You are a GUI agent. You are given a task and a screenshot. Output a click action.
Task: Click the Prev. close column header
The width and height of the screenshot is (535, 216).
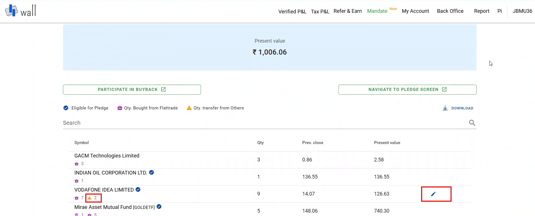313,143
